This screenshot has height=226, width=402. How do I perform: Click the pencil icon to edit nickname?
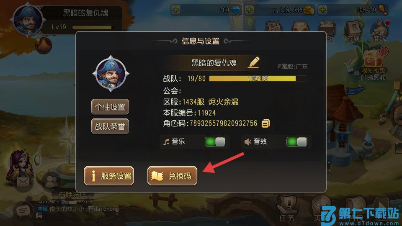254,62
